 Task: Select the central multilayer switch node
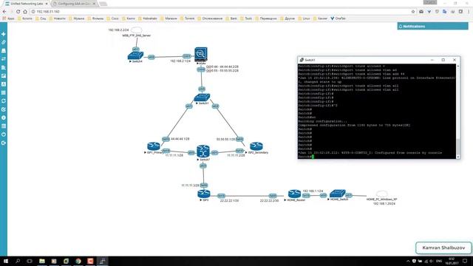[203, 151]
